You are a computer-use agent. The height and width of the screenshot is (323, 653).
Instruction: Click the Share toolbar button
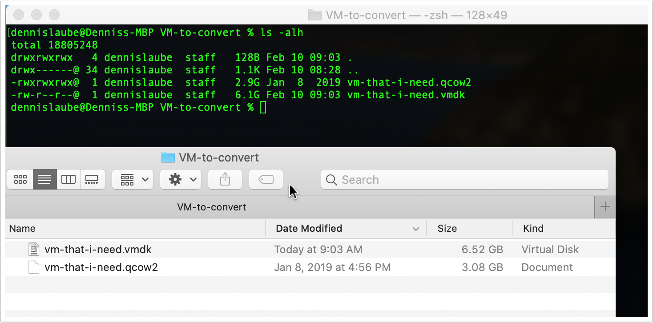(225, 179)
